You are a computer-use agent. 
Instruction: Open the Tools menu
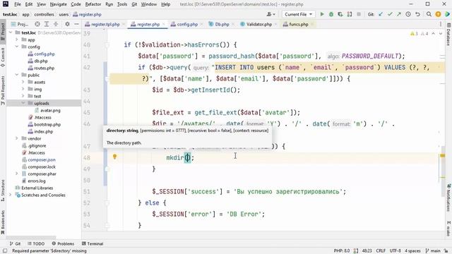122,4
